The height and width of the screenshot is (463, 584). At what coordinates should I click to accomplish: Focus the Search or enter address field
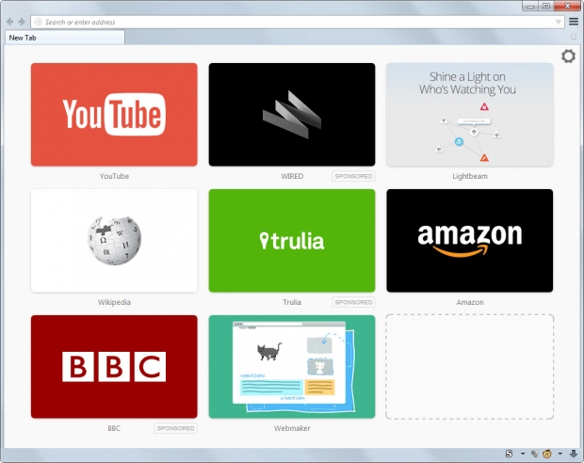click(298, 22)
